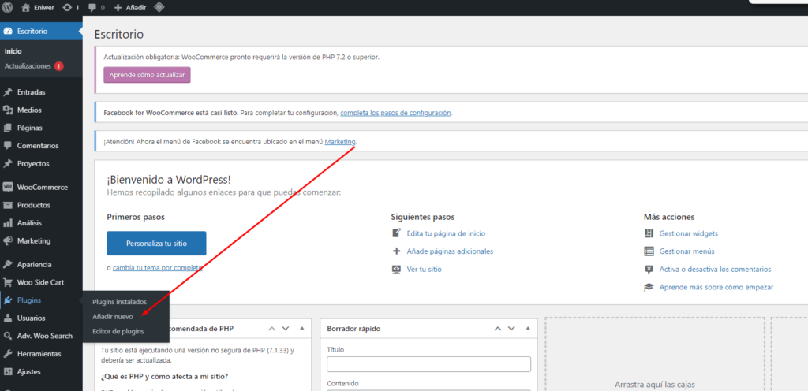This screenshot has height=391, width=808.
Task: Open Plugins instalados submenu item
Action: point(120,301)
